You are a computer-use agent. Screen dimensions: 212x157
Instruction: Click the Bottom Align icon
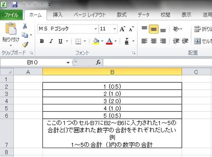[x=163, y=30]
